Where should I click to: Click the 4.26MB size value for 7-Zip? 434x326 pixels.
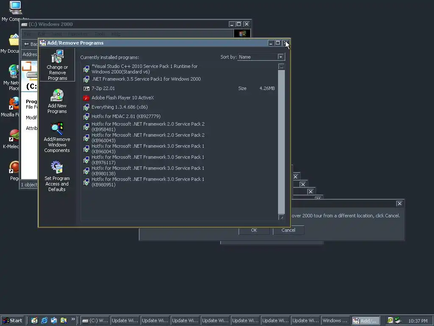(x=267, y=88)
